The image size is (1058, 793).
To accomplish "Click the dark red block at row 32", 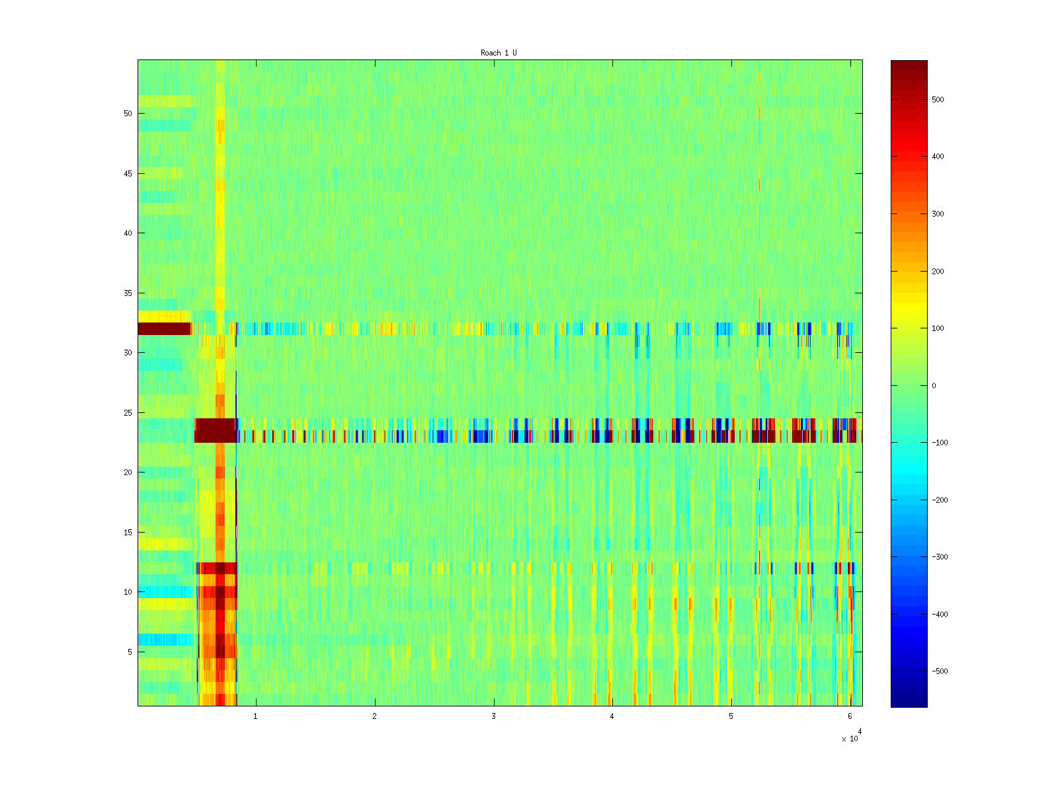I will coord(163,328).
